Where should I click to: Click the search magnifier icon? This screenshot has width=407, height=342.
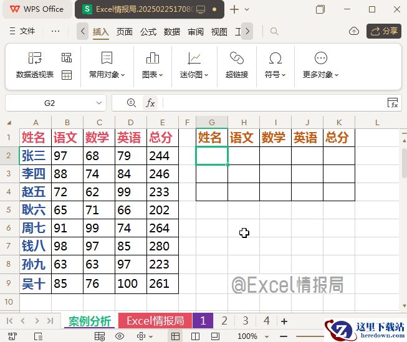click(274, 31)
